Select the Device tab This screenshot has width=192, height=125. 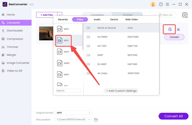coord(114,20)
